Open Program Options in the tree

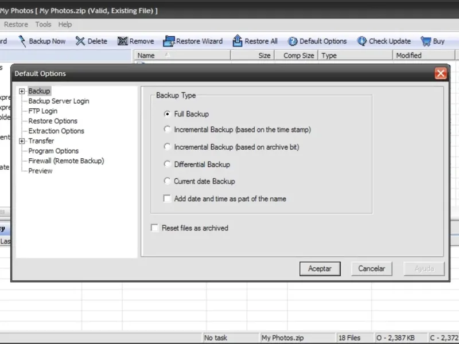click(53, 151)
